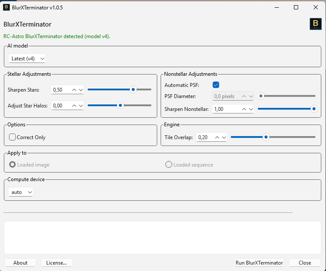Screen dimensions: 326x271
Task: Decrease Tile Overlap with its down arrow
Action: [224, 137]
